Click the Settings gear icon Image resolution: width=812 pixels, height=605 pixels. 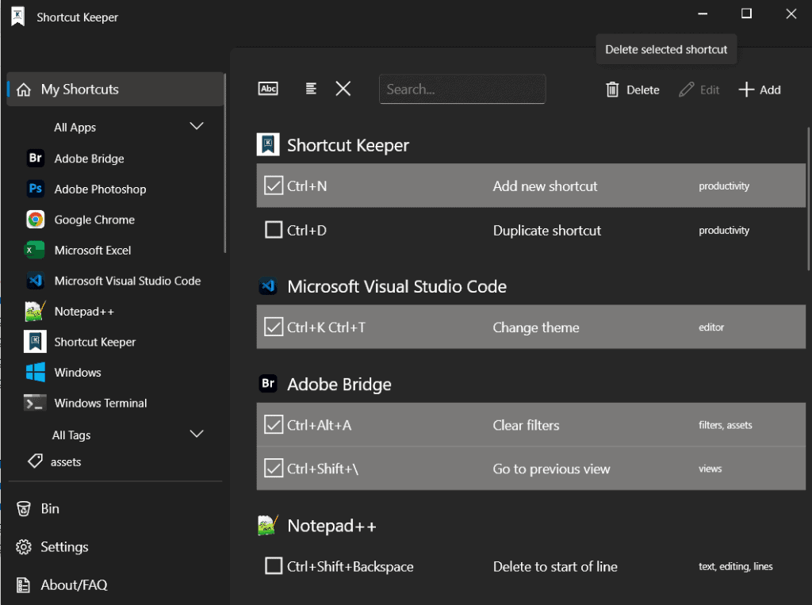pyautogui.click(x=23, y=547)
